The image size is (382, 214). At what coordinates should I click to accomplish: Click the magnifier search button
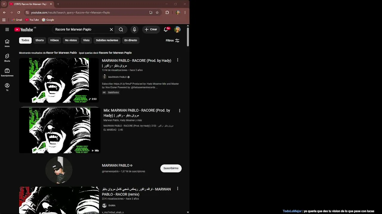pos(121,29)
